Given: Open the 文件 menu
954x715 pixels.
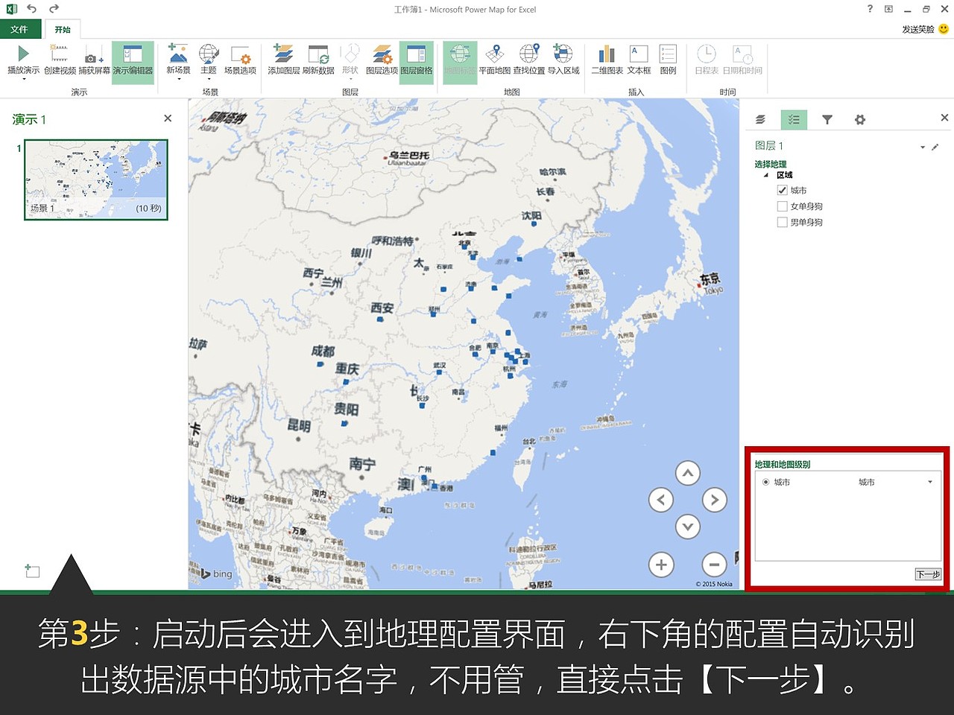Looking at the screenshot, I should pyautogui.click(x=22, y=29).
